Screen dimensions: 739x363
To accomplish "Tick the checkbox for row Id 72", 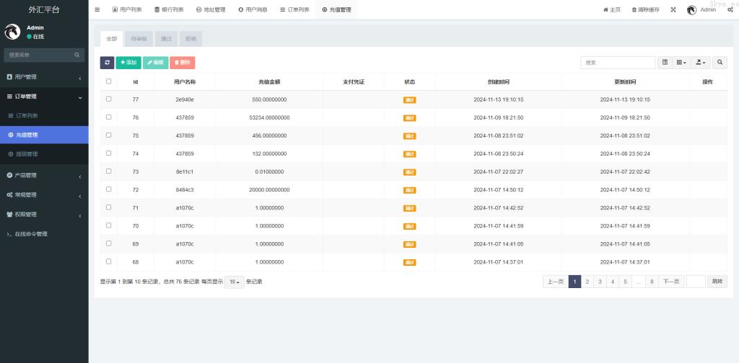I will pos(109,189).
